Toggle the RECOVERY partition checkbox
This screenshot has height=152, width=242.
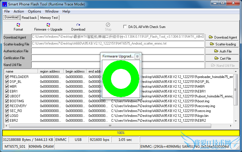7,106
